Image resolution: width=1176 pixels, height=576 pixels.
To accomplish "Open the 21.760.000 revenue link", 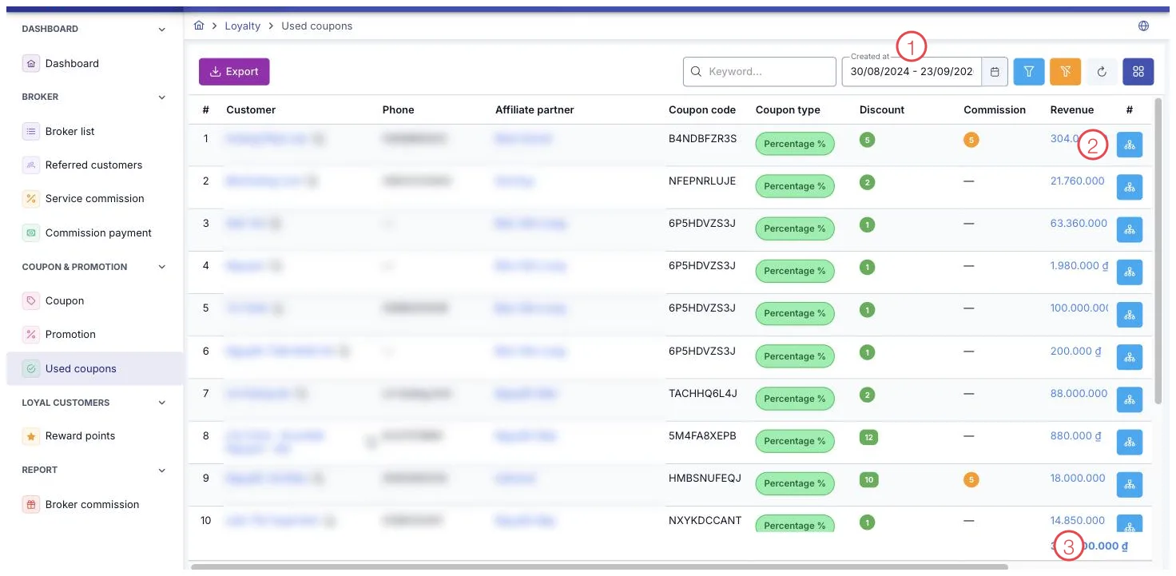I will (1077, 181).
